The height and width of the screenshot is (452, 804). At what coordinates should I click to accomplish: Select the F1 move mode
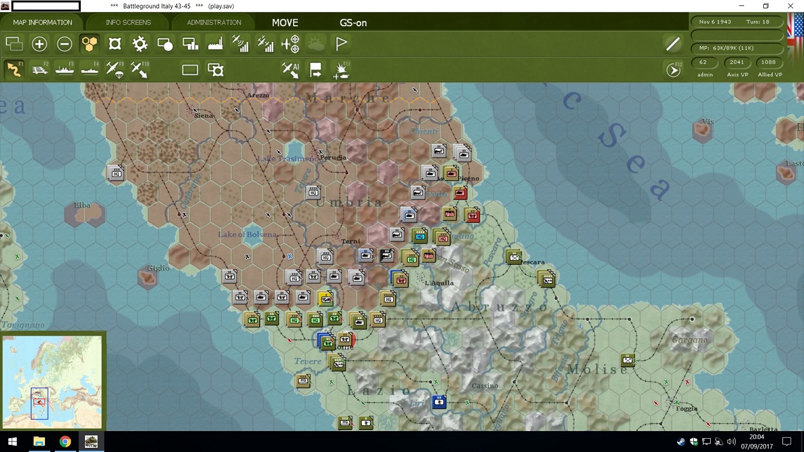[14, 70]
